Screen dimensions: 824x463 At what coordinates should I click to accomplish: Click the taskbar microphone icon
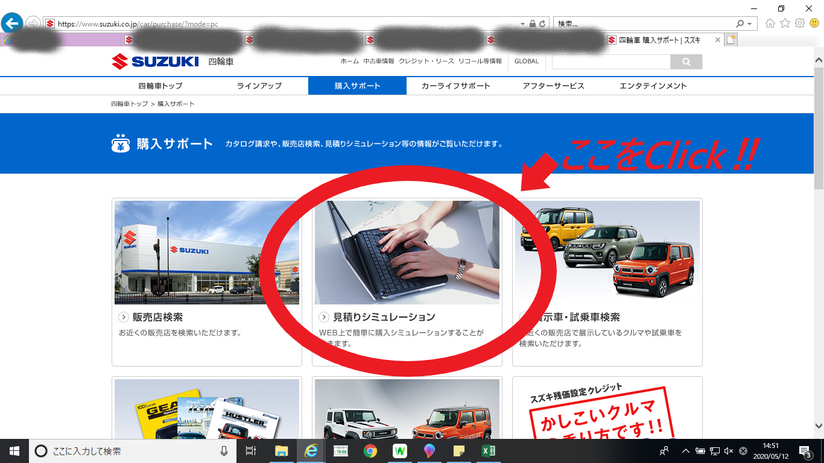tap(224, 451)
